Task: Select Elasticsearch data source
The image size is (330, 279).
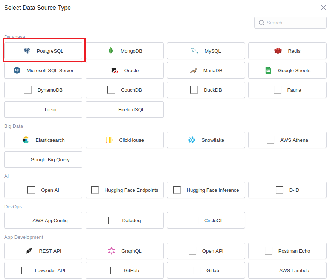Action: tap(43, 140)
